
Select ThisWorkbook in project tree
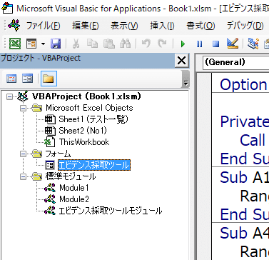point(84,142)
